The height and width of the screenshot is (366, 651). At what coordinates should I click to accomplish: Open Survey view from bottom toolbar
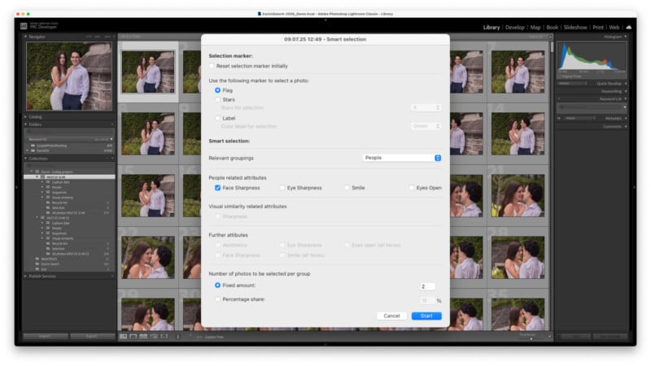coord(153,336)
